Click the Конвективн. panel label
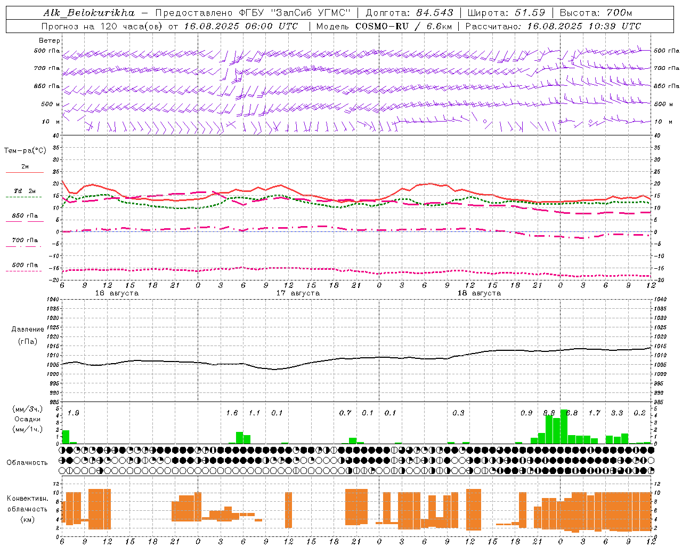The width and height of the screenshot is (682, 546). click(x=27, y=499)
